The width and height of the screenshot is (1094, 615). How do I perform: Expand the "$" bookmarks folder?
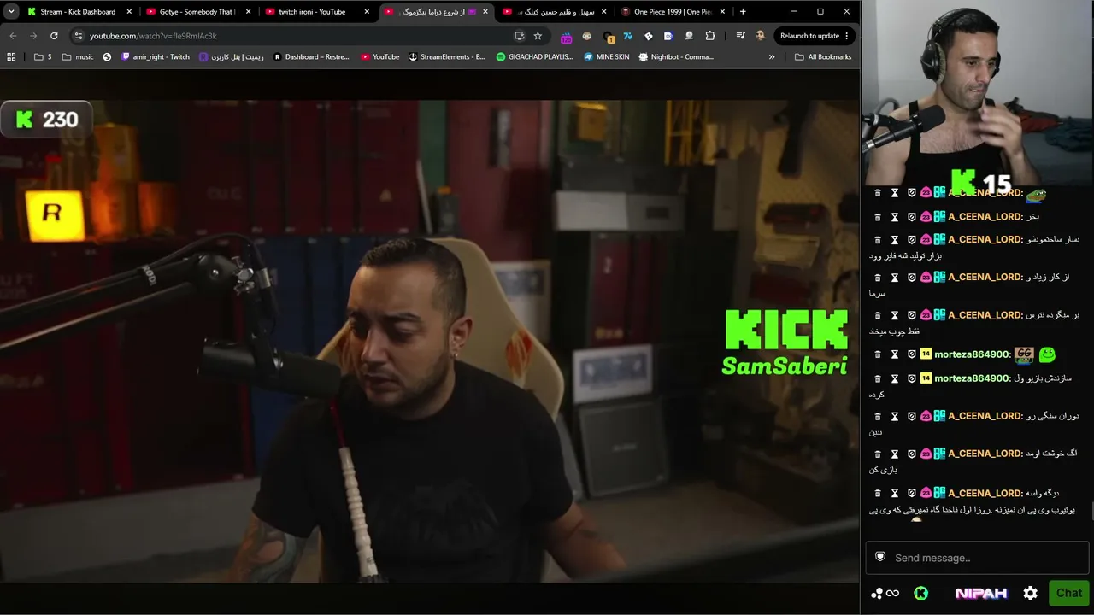pyautogui.click(x=43, y=57)
